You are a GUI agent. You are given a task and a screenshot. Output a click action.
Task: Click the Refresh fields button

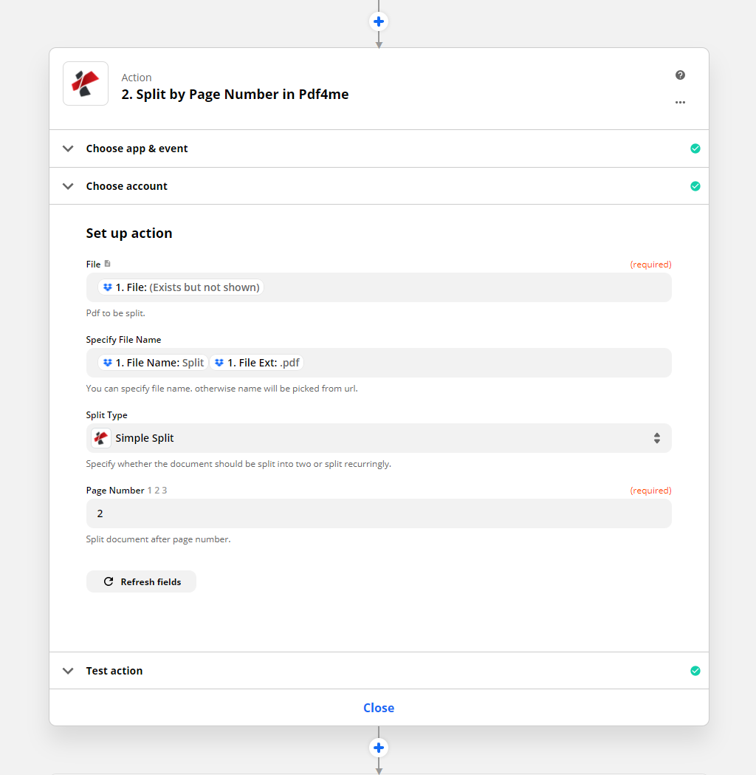tap(141, 581)
